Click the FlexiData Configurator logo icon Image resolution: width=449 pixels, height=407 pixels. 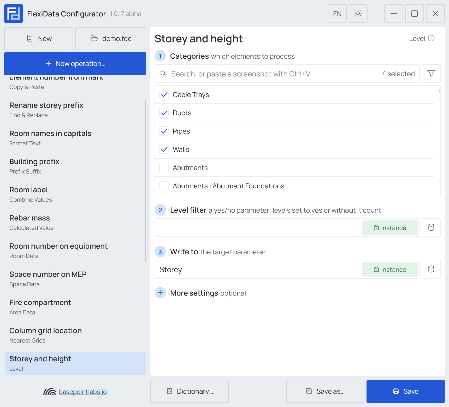(x=14, y=14)
